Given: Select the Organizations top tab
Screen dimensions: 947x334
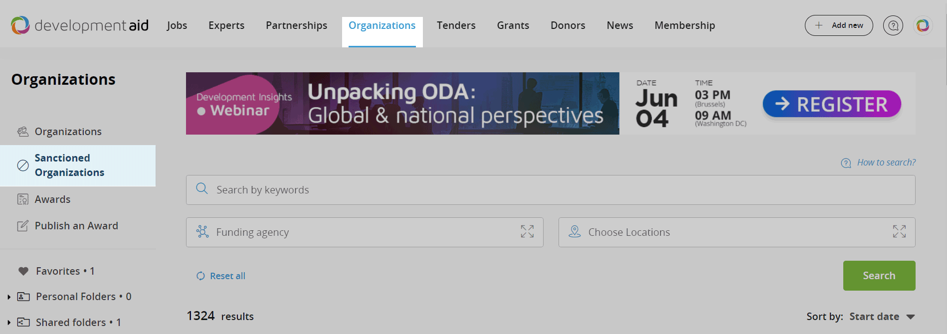Looking at the screenshot, I should pos(382,25).
